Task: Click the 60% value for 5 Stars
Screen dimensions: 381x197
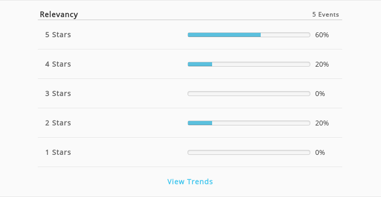Action: [x=322, y=35]
